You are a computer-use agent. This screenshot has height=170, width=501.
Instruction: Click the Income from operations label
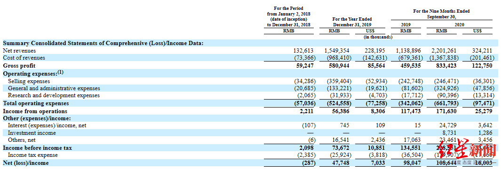pyautogui.click(x=35, y=111)
